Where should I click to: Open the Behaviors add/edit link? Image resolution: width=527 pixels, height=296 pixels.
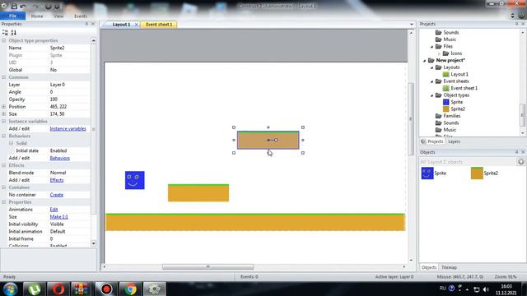(x=60, y=158)
